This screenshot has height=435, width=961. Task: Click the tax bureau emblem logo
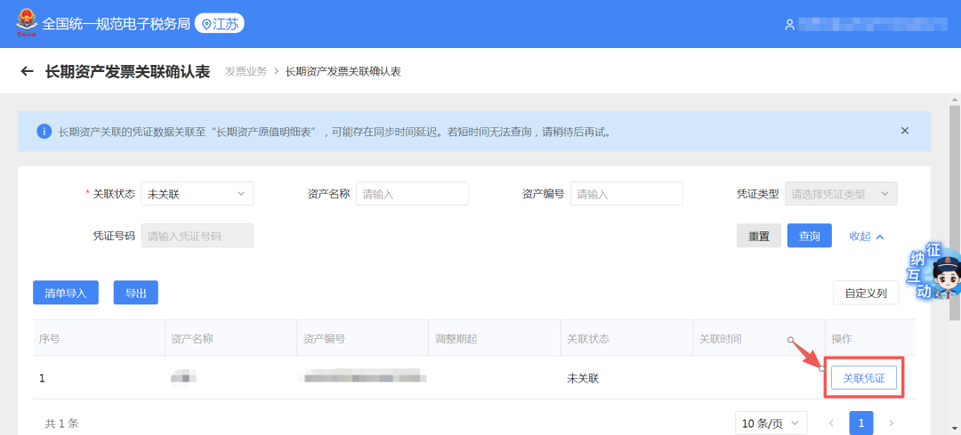[x=26, y=22]
